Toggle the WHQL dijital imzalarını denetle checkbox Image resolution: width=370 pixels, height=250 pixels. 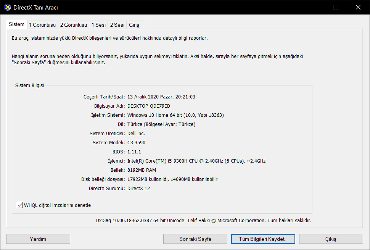(20, 205)
